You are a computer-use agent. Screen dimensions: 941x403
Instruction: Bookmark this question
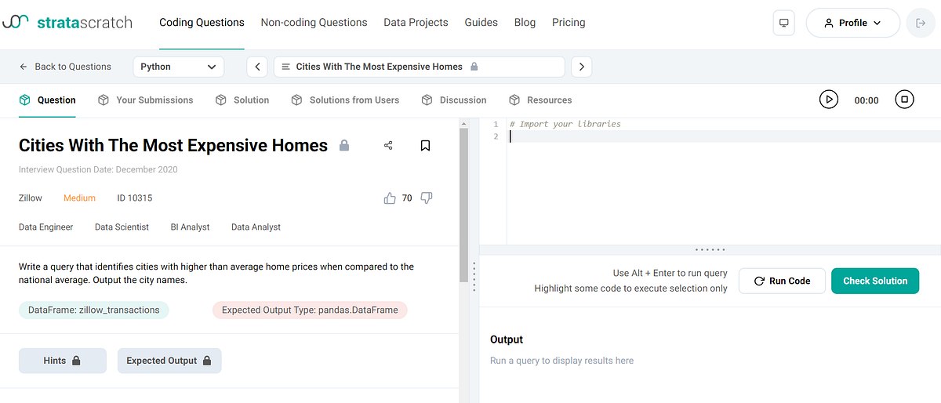click(x=425, y=145)
